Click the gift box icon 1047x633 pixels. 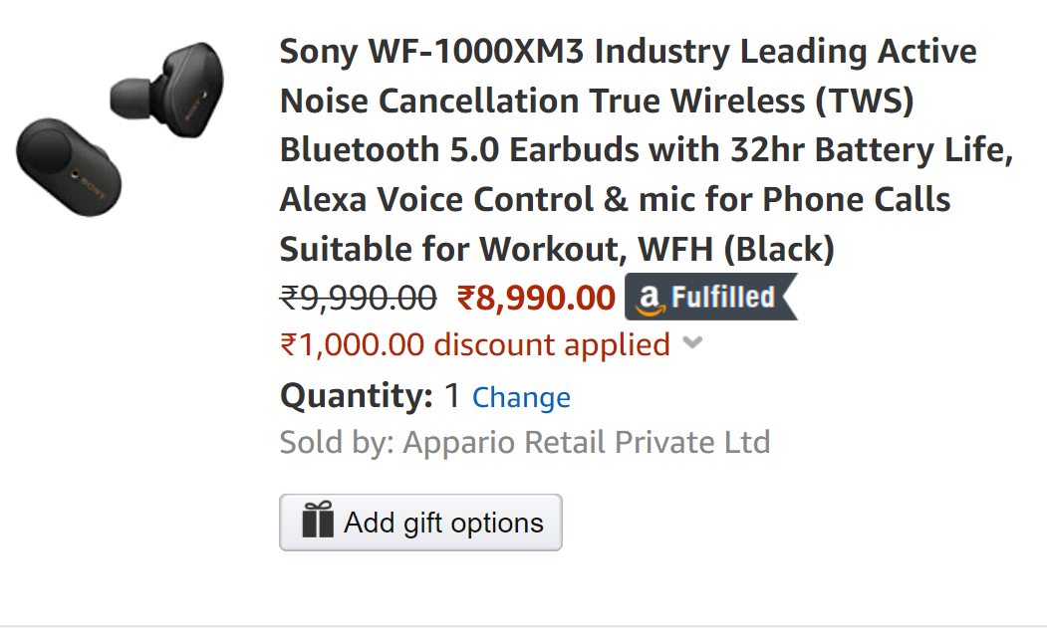pos(315,521)
